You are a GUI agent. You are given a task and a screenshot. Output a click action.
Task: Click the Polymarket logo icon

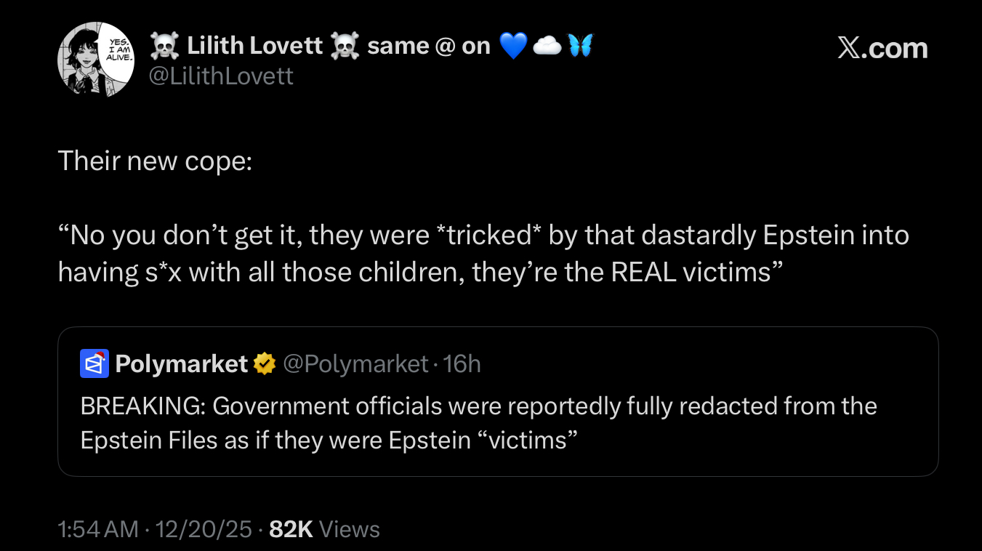point(94,363)
